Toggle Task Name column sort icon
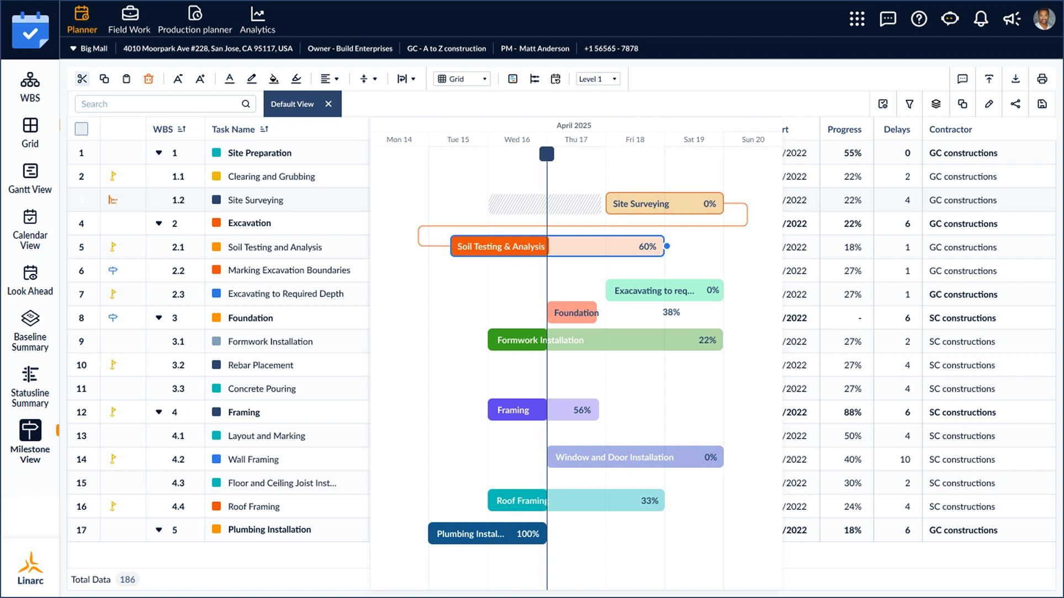 pos(264,129)
